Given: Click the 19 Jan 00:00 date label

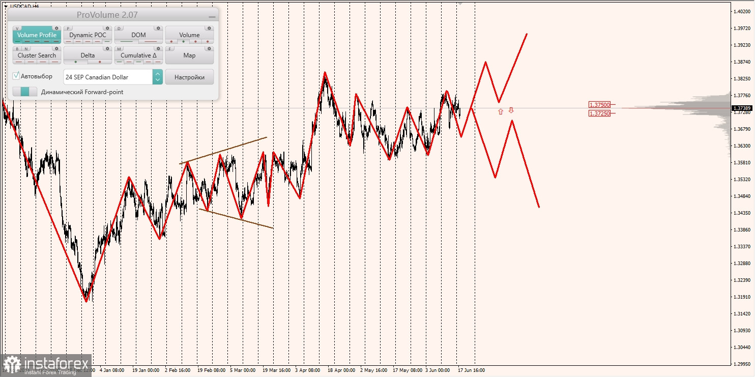Looking at the screenshot, I should click(x=145, y=370).
